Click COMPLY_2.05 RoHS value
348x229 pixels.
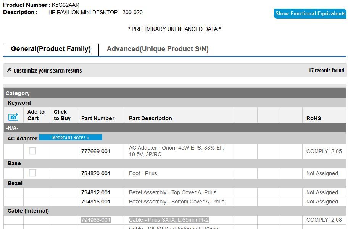(x=324, y=151)
